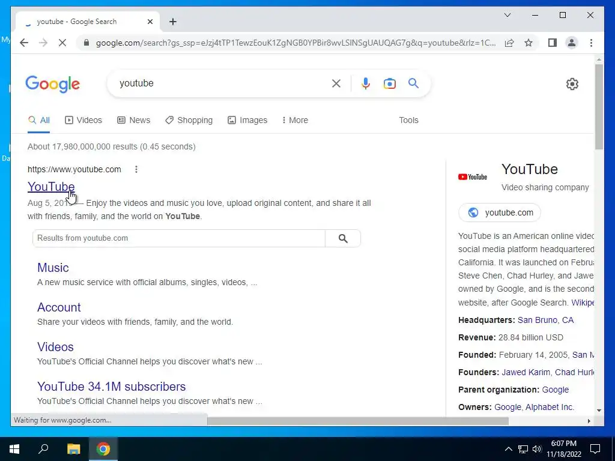This screenshot has height=461, width=615.
Task: Switch to the Images tab
Action: click(247, 120)
